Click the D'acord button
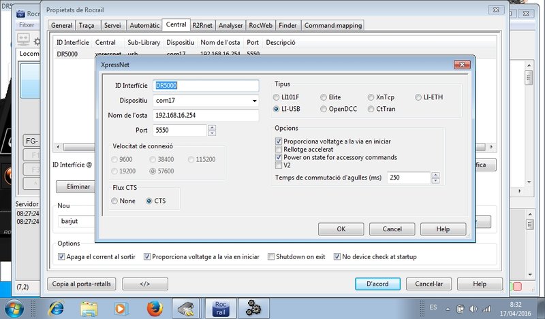545x319 pixels. (377, 284)
